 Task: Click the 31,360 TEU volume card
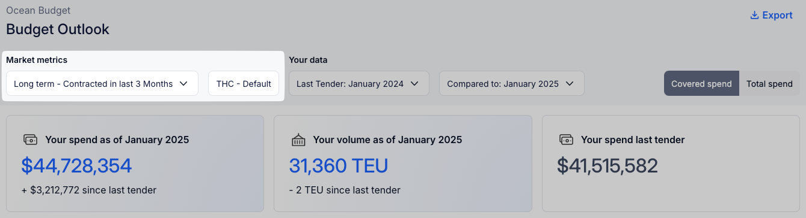coord(403,163)
